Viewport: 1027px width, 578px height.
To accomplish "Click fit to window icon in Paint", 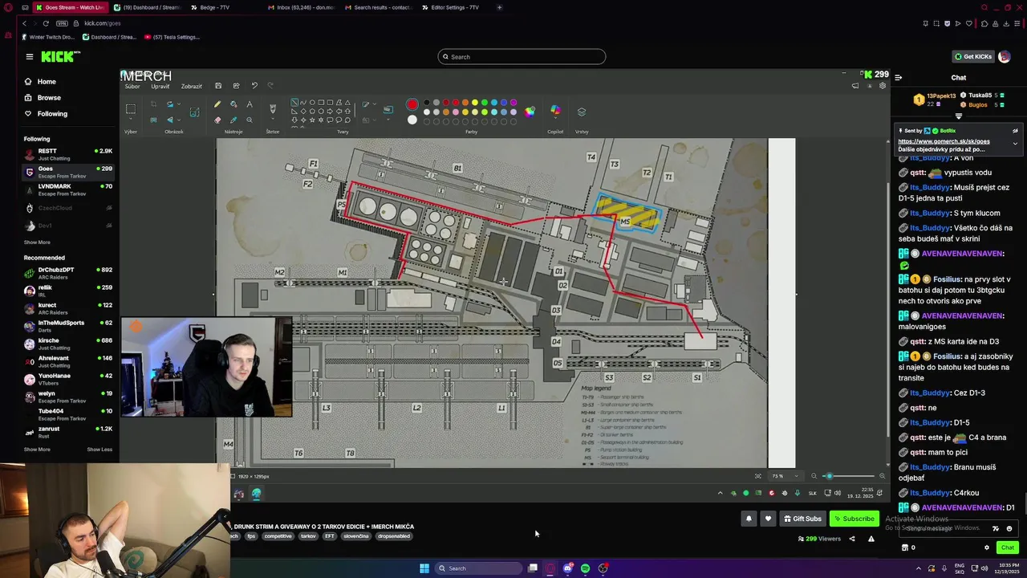I will tap(758, 476).
